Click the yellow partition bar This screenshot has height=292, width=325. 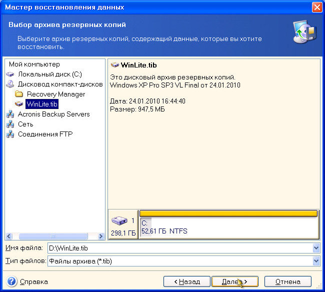point(228,213)
